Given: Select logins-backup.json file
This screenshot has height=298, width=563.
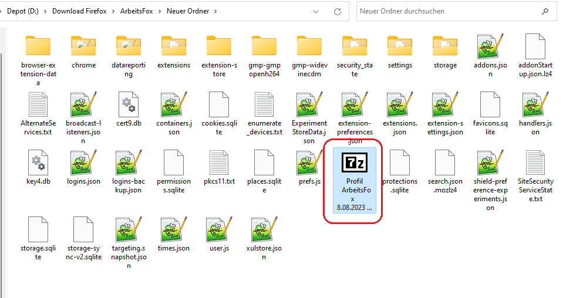Looking at the screenshot, I should click(129, 172).
